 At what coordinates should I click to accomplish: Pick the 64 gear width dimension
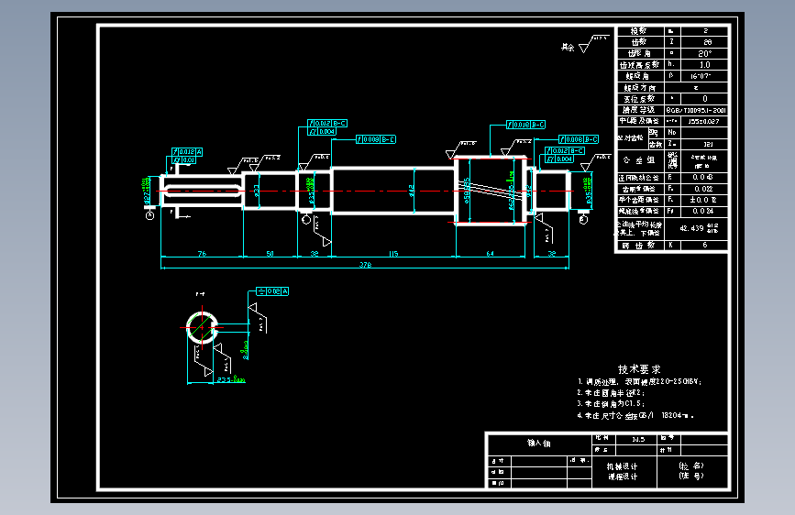point(491,254)
